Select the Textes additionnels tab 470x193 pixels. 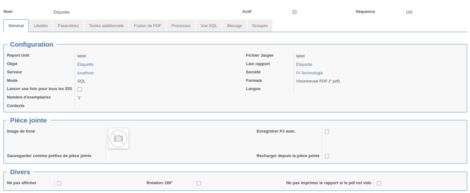coord(107,26)
